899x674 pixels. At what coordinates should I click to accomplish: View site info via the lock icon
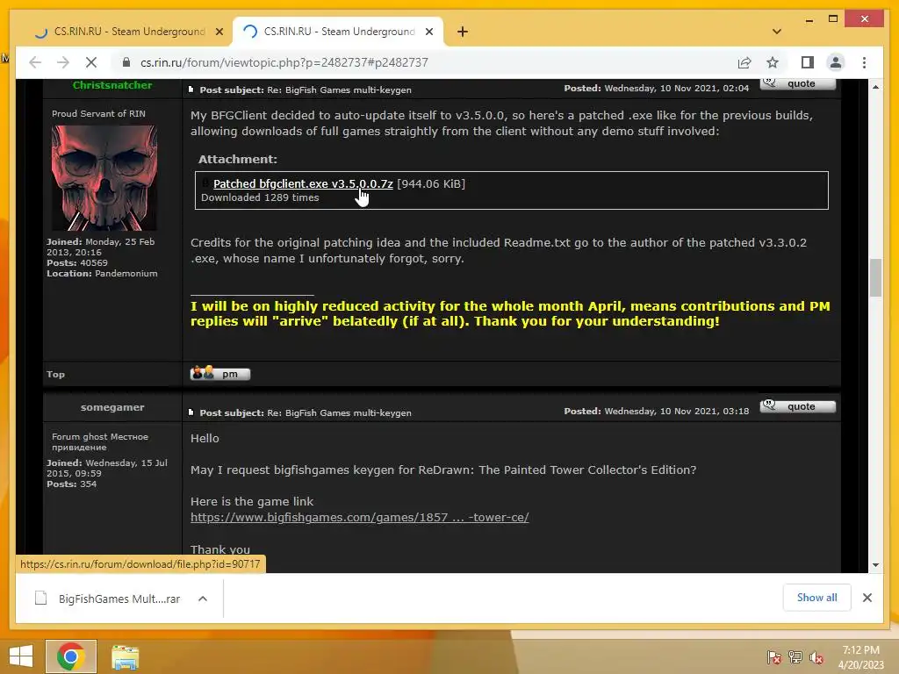coord(126,62)
